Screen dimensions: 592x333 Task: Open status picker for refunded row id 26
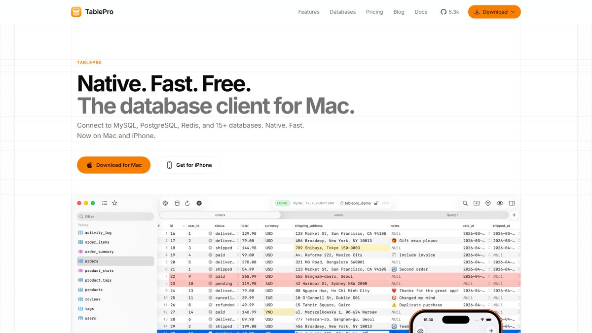[238, 305]
